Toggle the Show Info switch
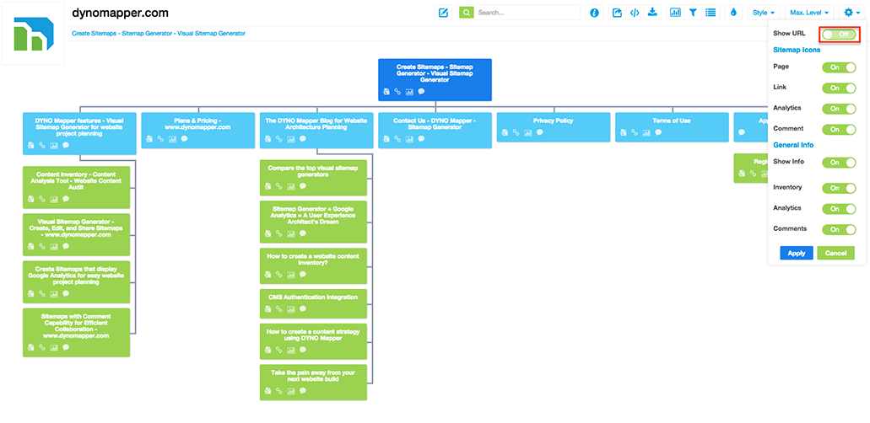This screenshot has height=423, width=870. (839, 163)
